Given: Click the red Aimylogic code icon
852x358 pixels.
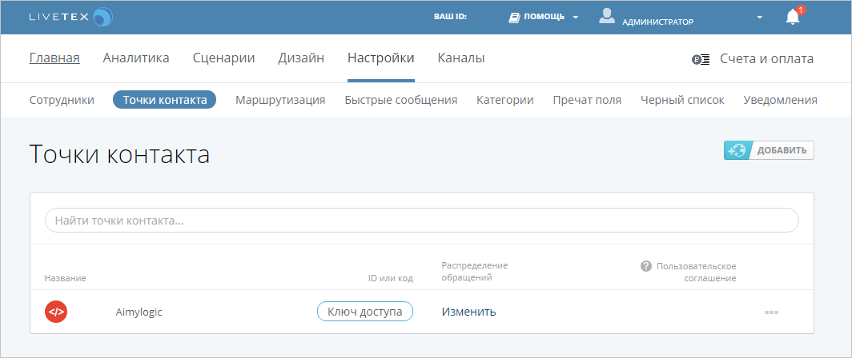Looking at the screenshot, I should tap(56, 312).
